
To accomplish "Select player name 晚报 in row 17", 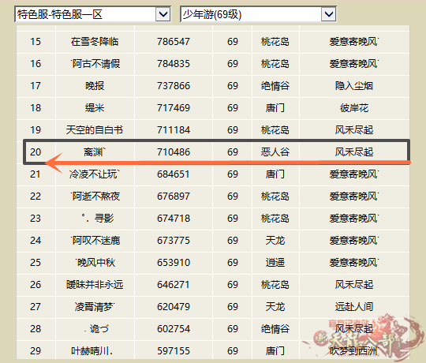I will pyautogui.click(x=95, y=86).
